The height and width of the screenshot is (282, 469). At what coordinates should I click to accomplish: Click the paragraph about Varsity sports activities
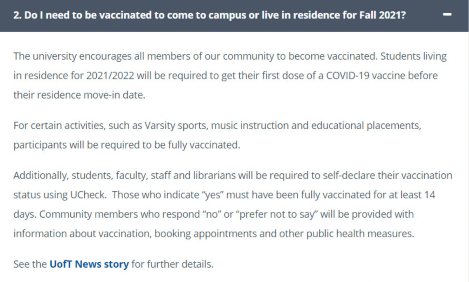[x=217, y=135]
